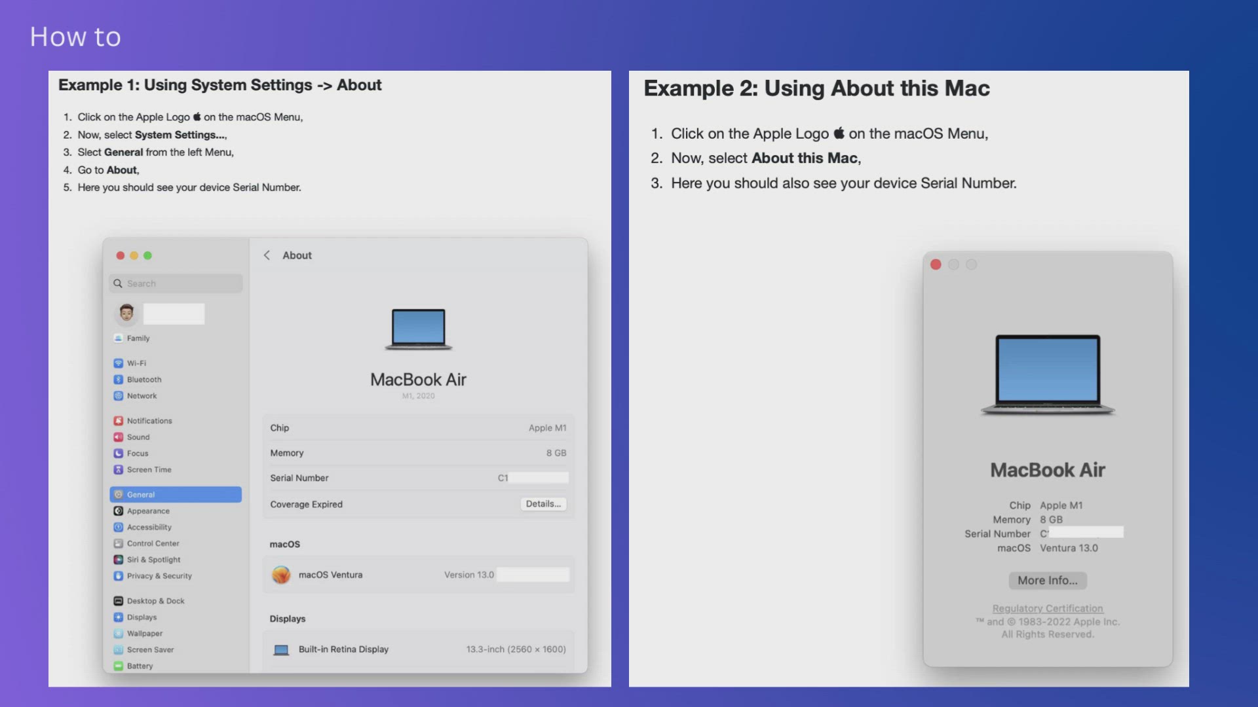Open Network settings icon
1258x707 pixels.
[x=118, y=396]
